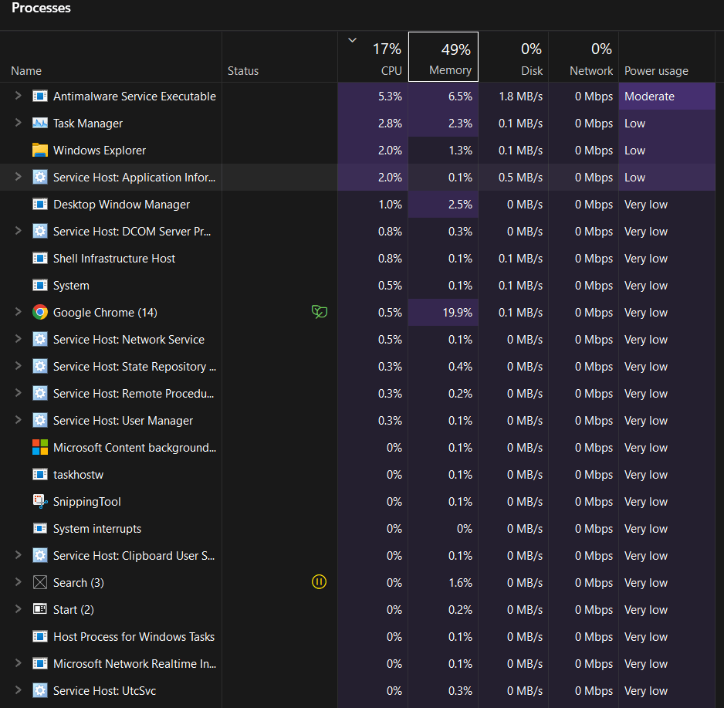The width and height of the screenshot is (724, 708).
Task: Select the Desktop Window Manager row
Action: 121,205
